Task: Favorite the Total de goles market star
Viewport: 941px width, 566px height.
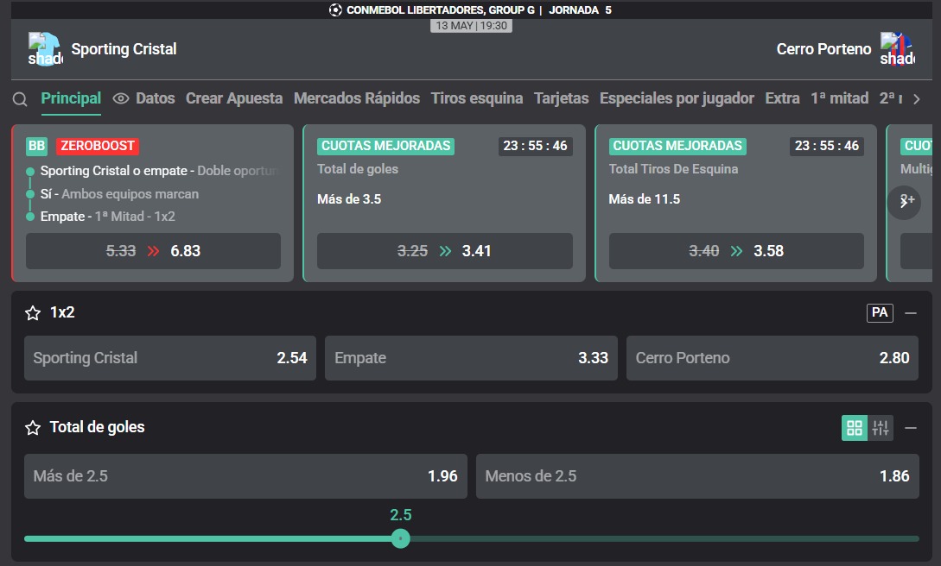Action: (33, 428)
